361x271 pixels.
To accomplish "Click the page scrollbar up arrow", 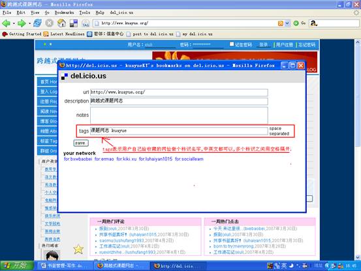I will pyautogui.click(x=357, y=42).
